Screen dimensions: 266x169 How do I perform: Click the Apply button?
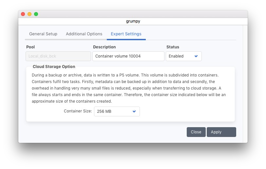(x=221, y=132)
